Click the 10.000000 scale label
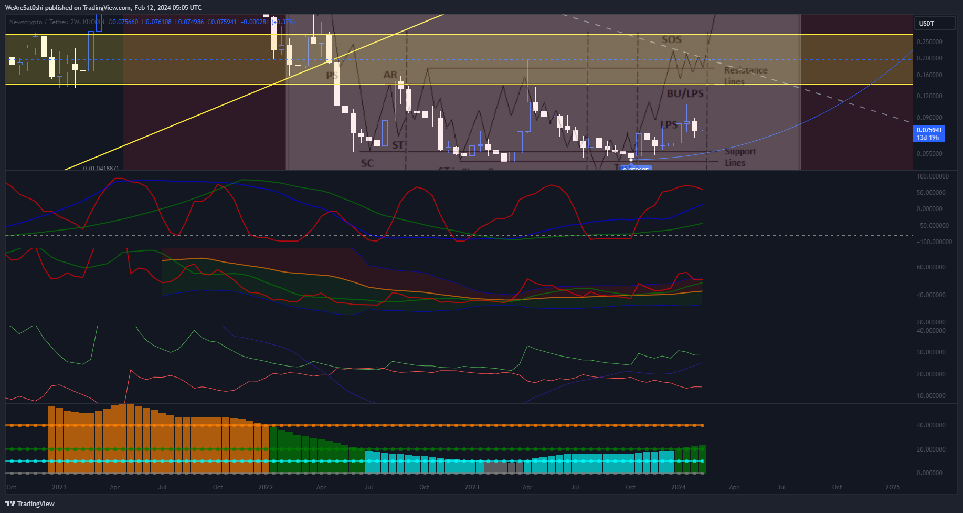Viewport: 963px width, 513px height. (931, 396)
